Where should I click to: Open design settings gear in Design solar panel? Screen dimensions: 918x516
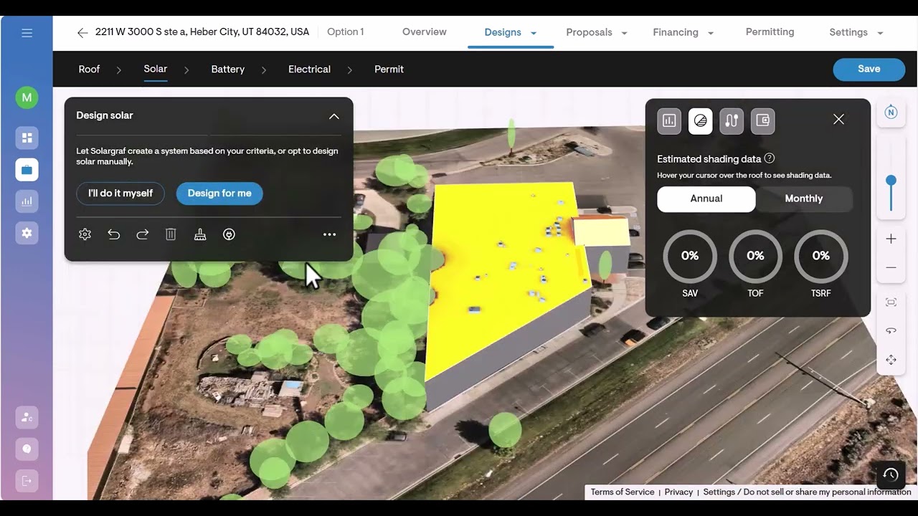tap(85, 234)
